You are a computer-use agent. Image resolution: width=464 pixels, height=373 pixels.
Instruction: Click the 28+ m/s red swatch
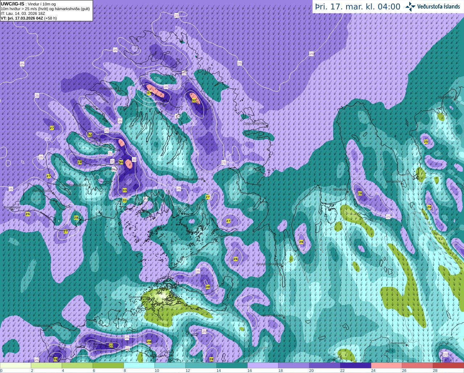coord(448,365)
